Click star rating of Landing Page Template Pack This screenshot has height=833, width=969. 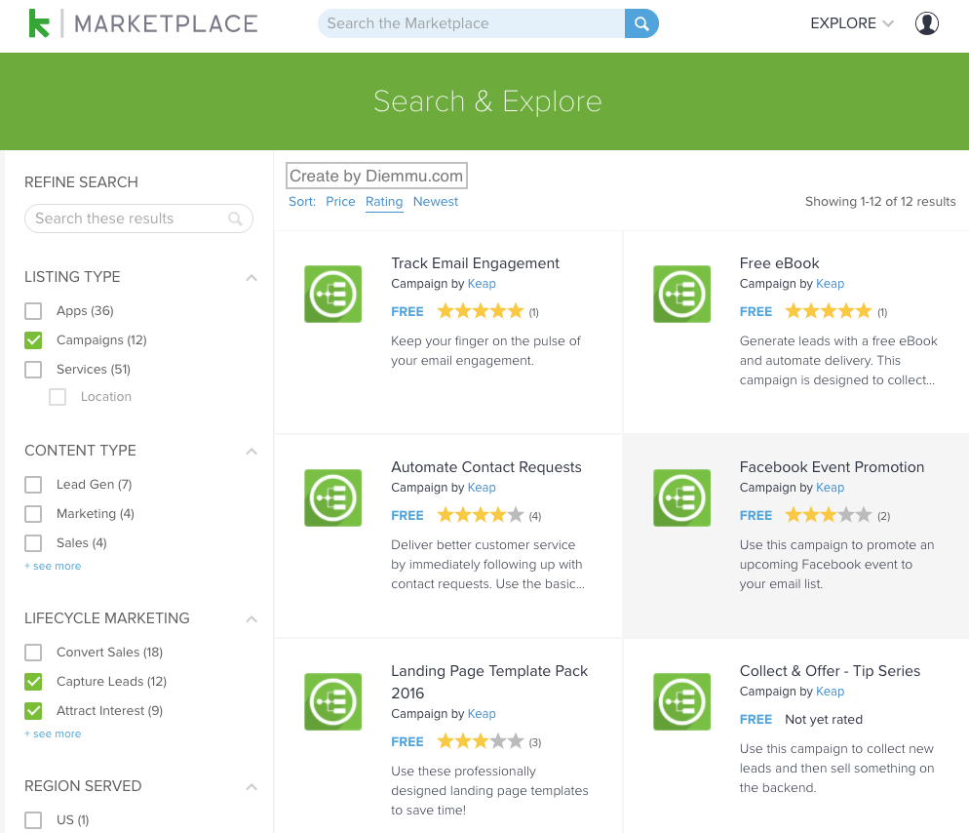(481, 741)
